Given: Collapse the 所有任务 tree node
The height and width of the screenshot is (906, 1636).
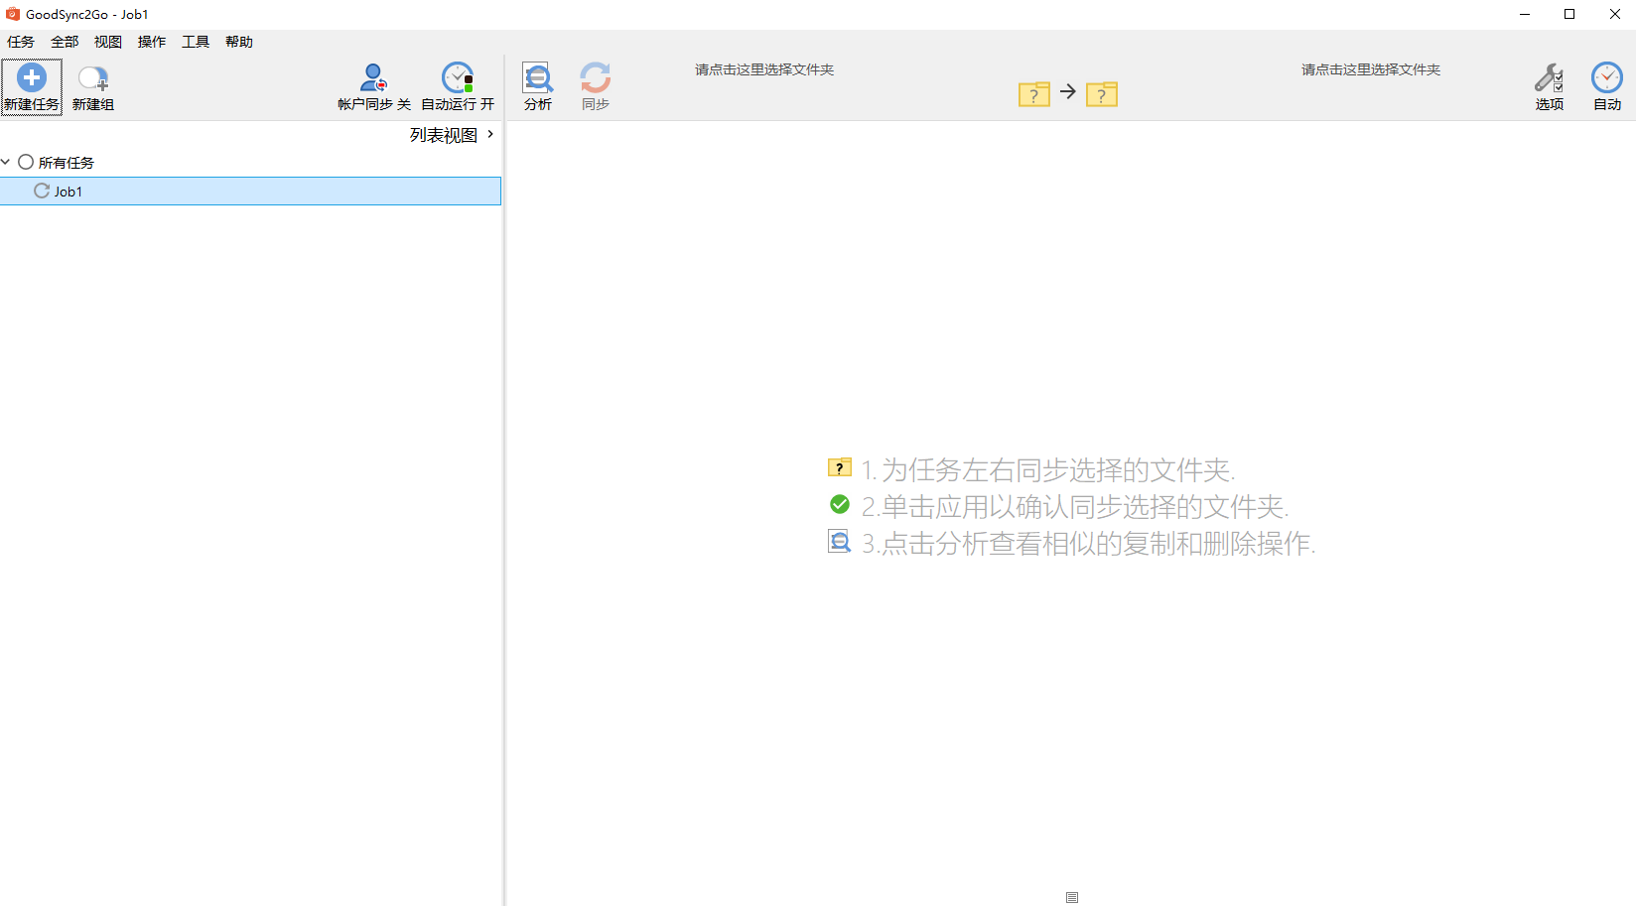Looking at the screenshot, I should (6, 162).
